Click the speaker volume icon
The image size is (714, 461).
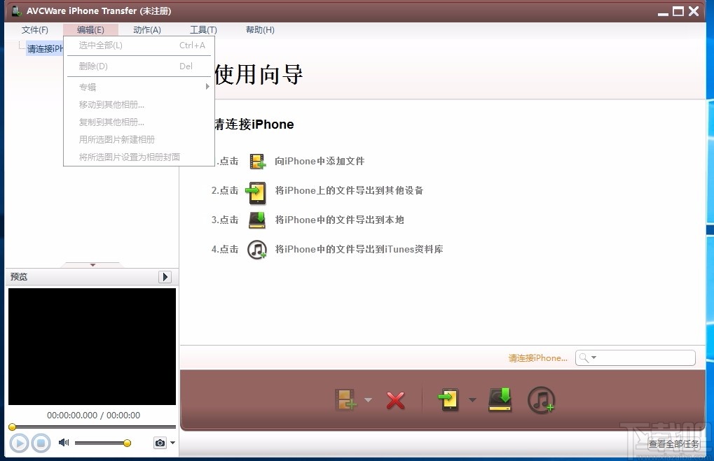[64, 442]
